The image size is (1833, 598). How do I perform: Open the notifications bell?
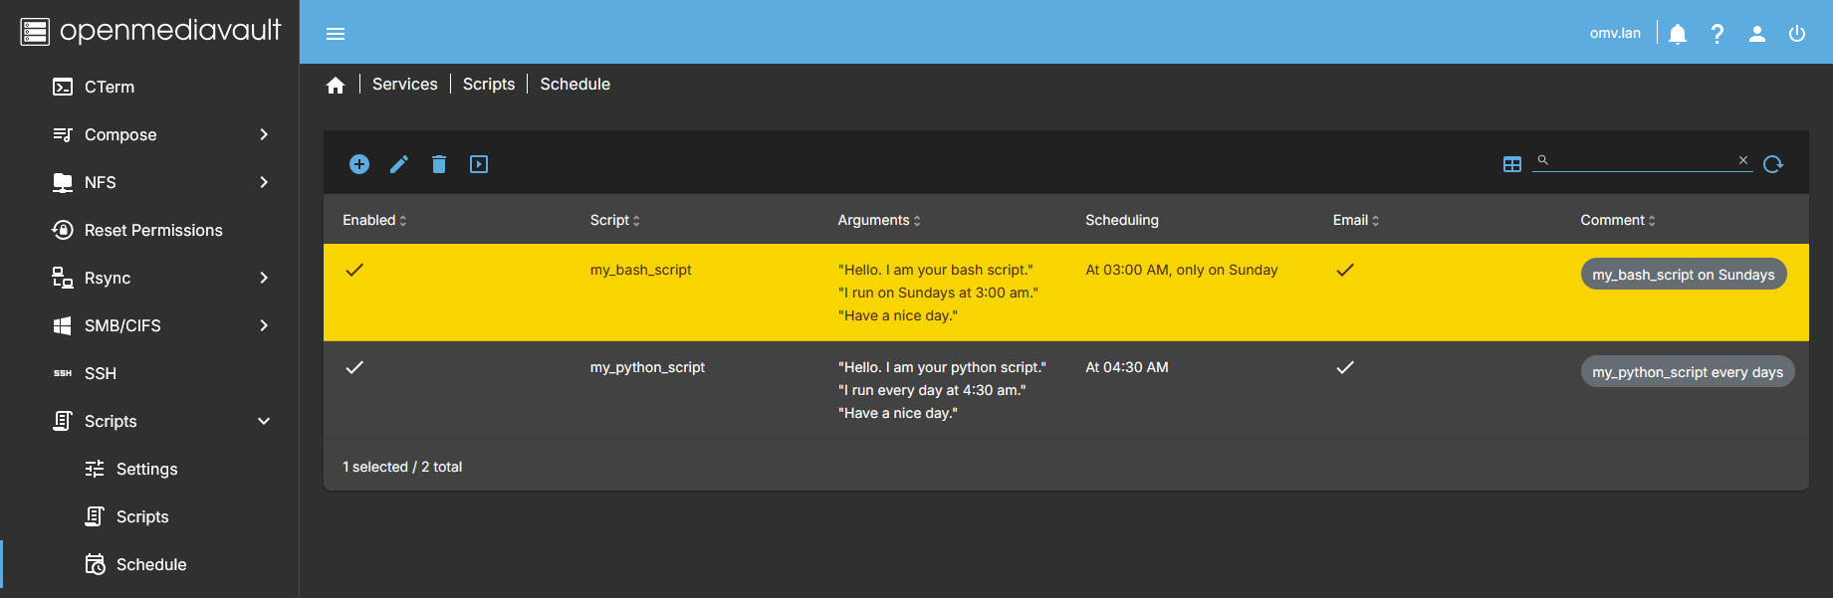click(1678, 34)
